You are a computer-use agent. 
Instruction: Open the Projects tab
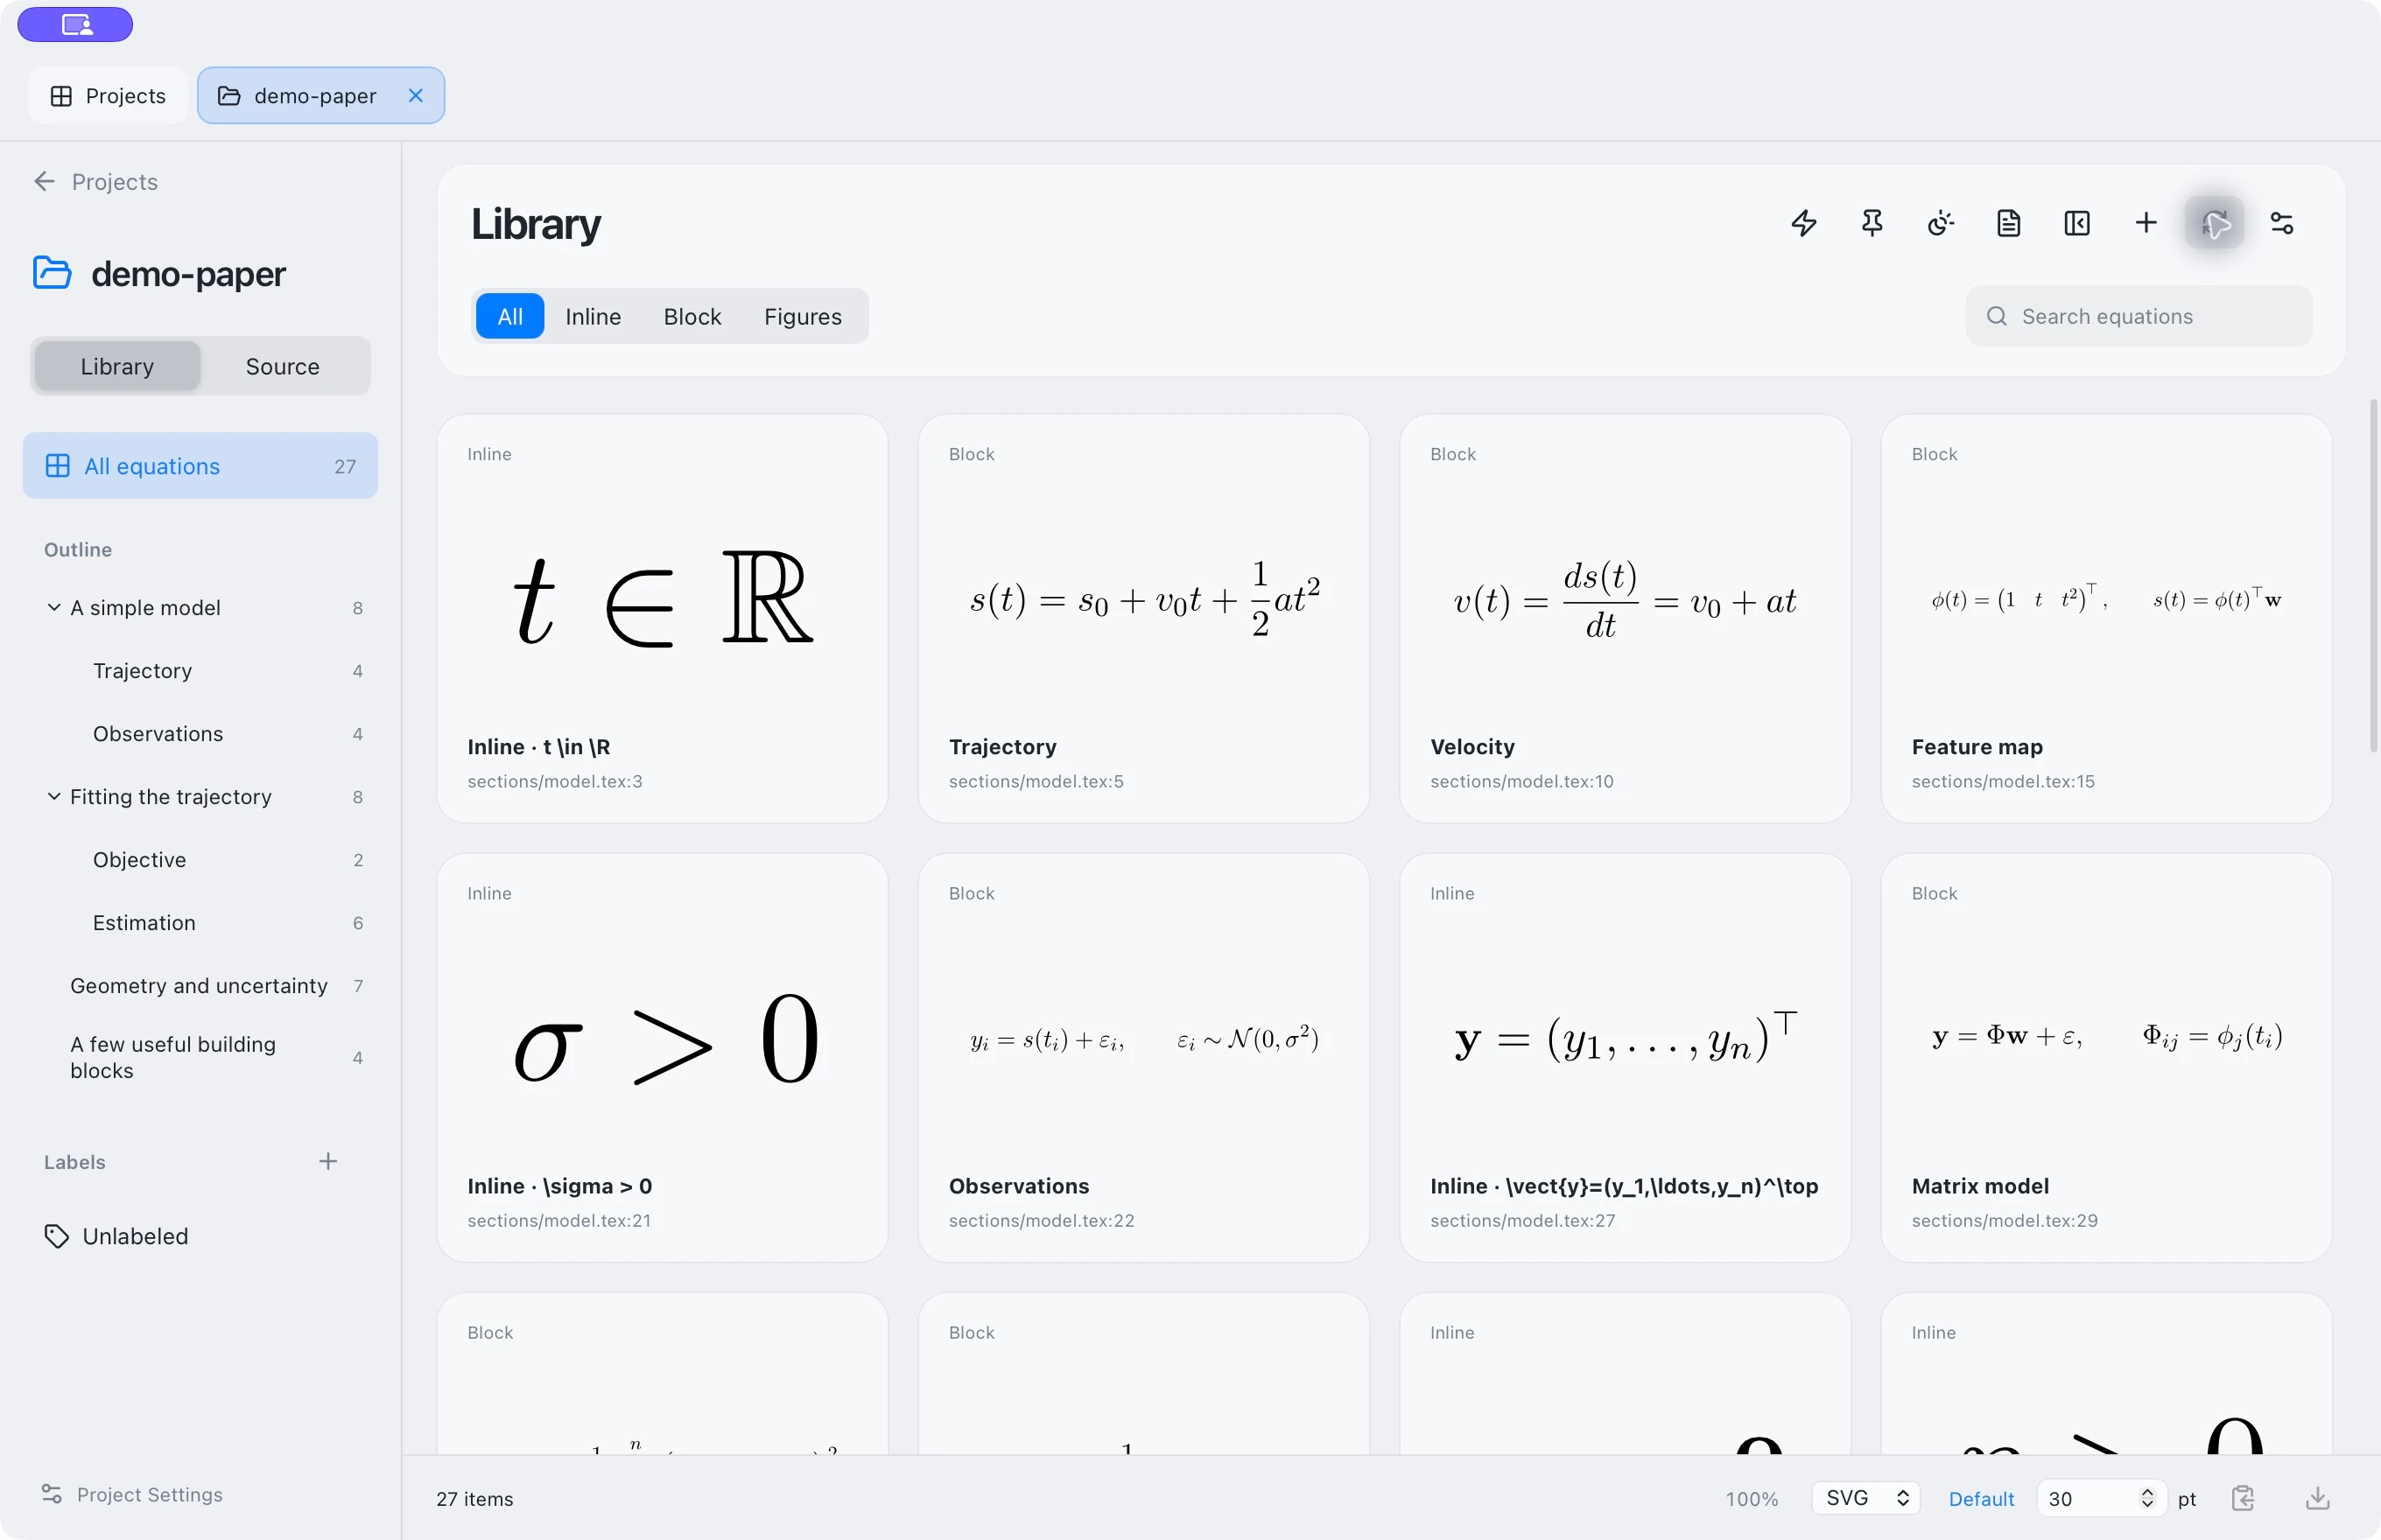click(108, 95)
